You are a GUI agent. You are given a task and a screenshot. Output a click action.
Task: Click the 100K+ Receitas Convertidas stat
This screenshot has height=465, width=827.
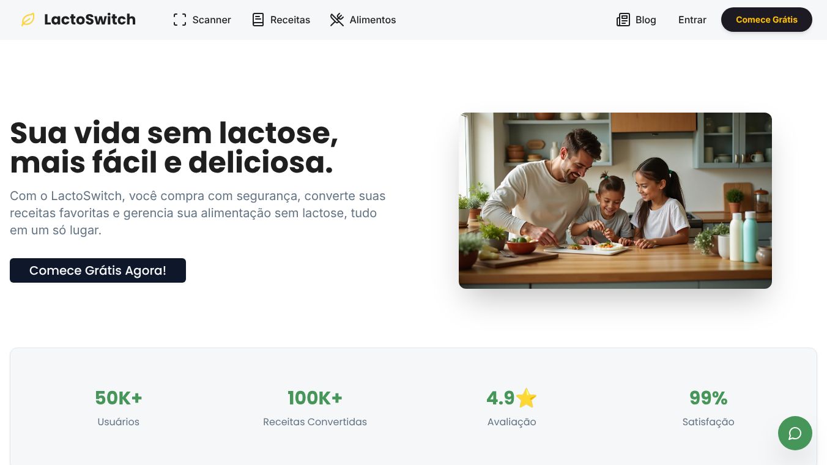pyautogui.click(x=315, y=407)
